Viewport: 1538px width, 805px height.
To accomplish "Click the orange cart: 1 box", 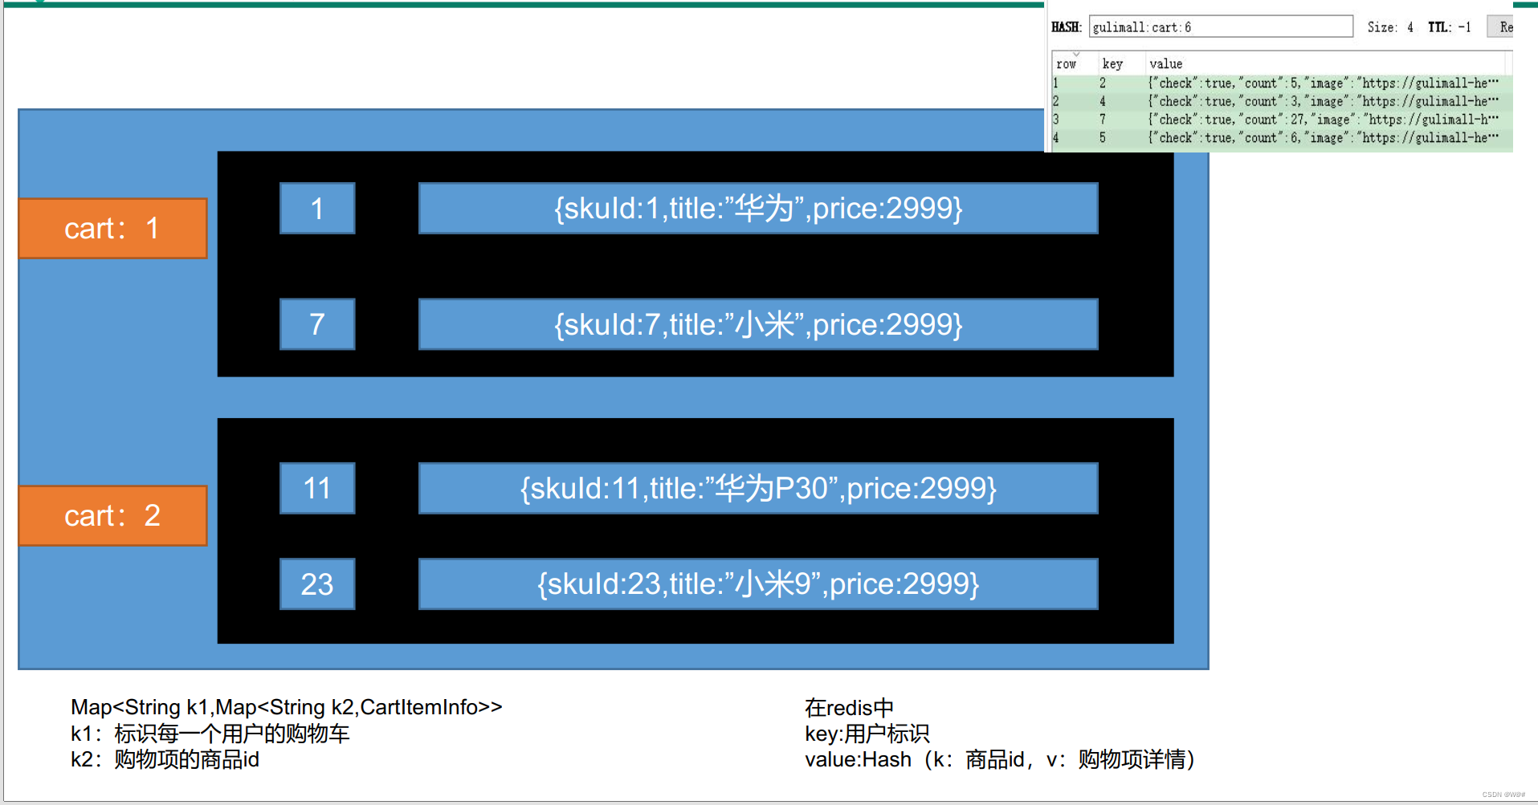I will click(112, 229).
